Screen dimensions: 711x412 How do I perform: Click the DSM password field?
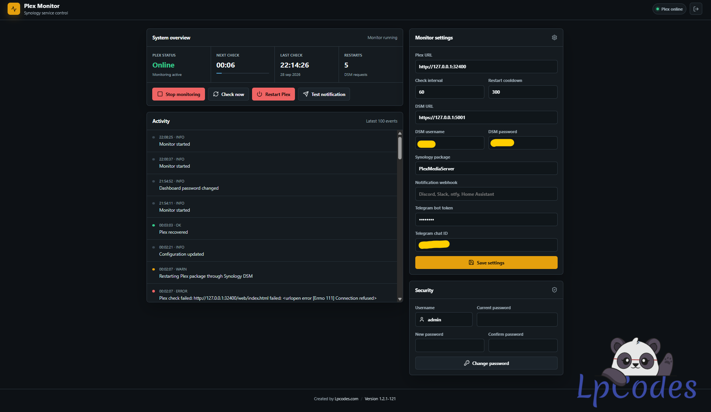click(523, 143)
